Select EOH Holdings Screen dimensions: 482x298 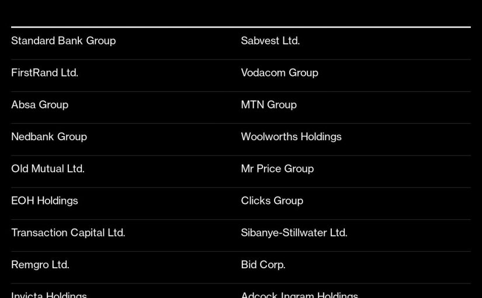(44, 201)
